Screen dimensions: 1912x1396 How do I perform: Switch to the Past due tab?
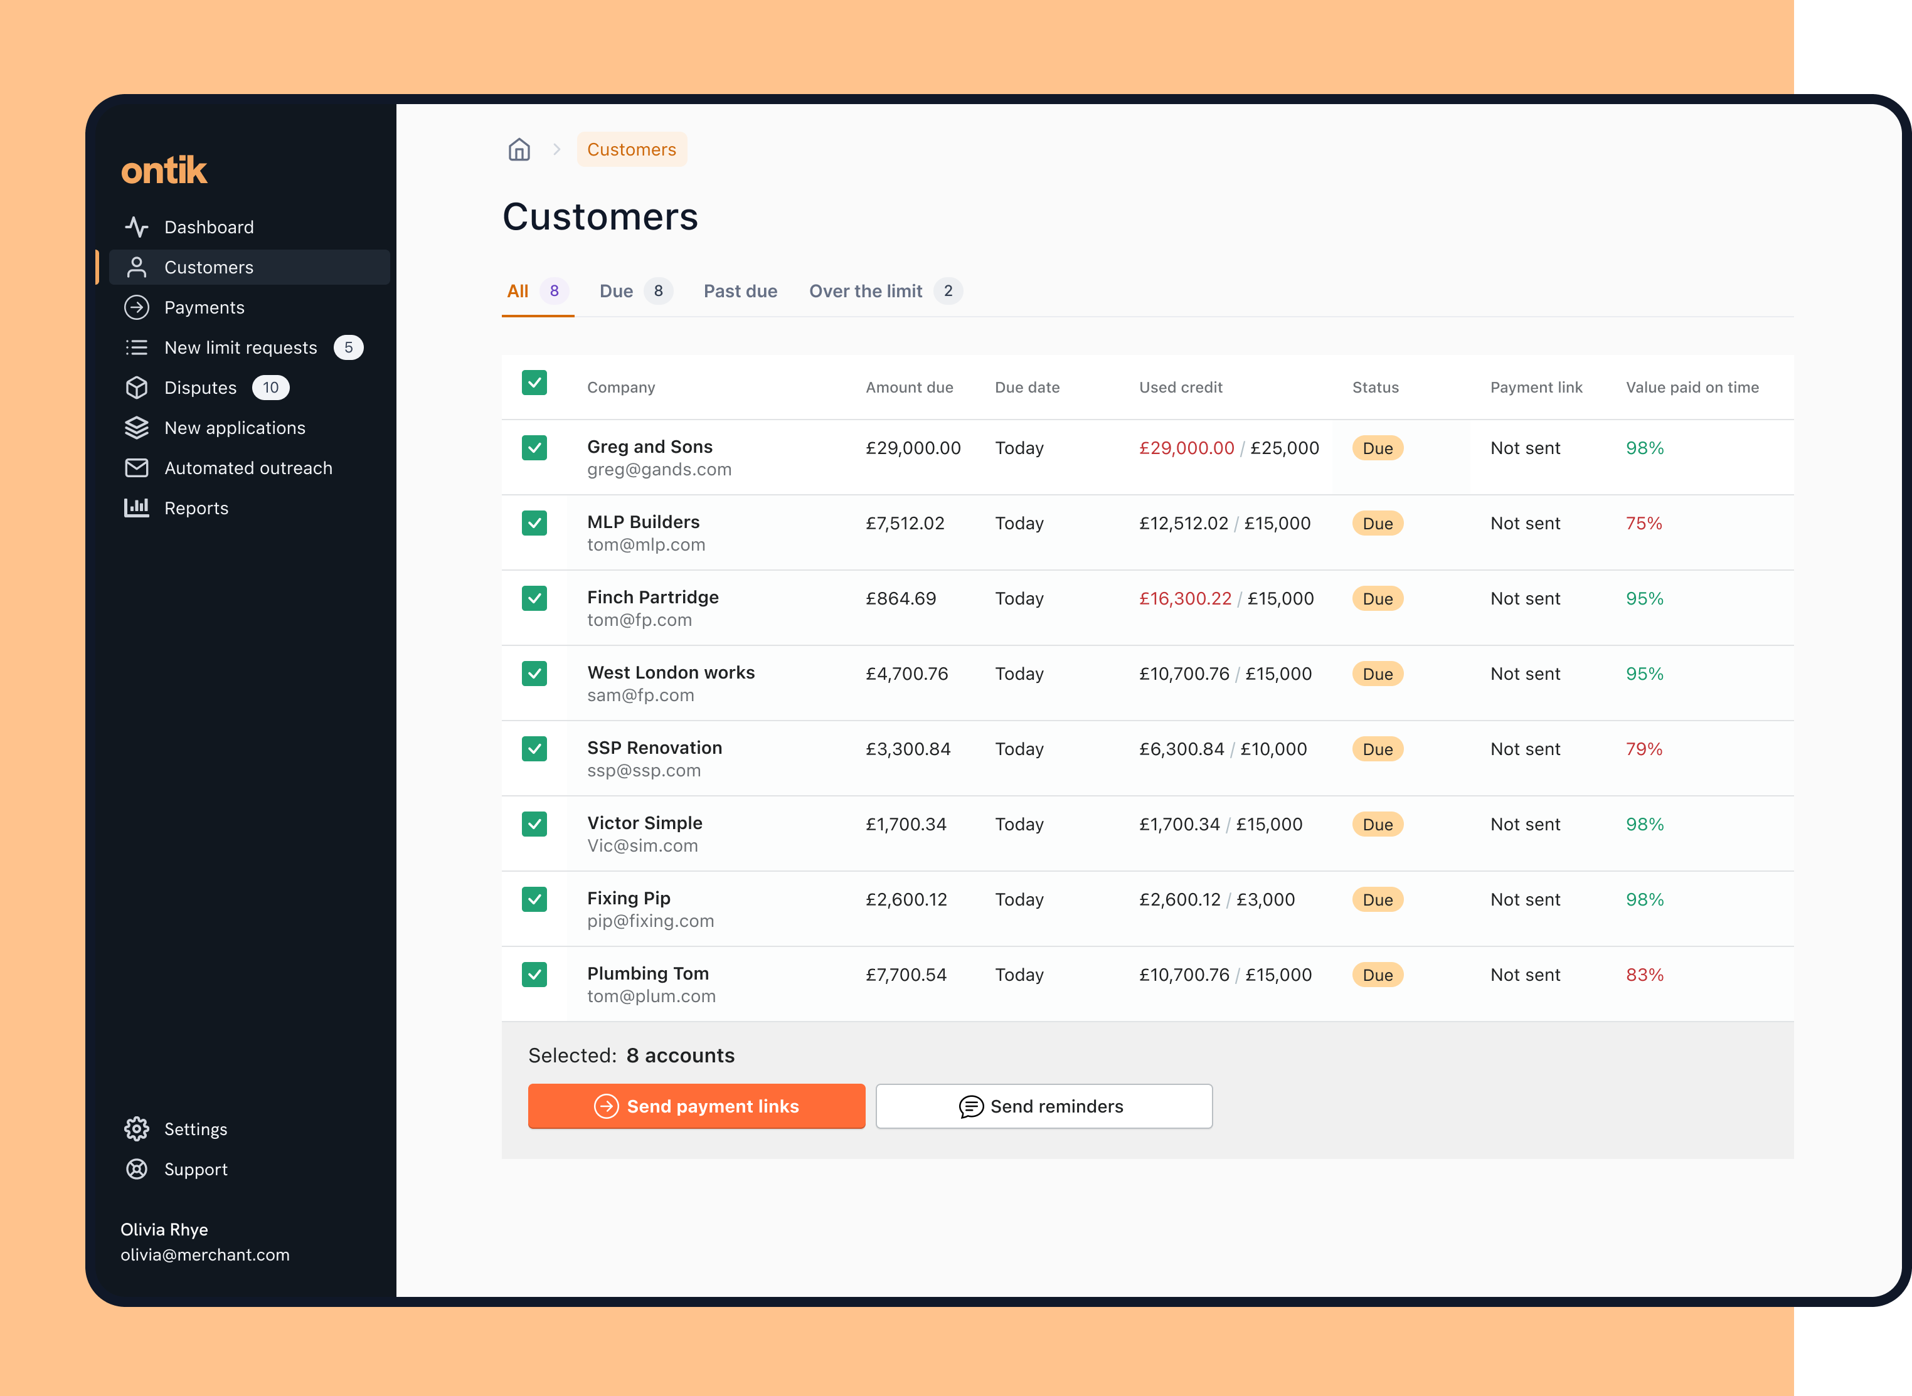click(x=740, y=291)
